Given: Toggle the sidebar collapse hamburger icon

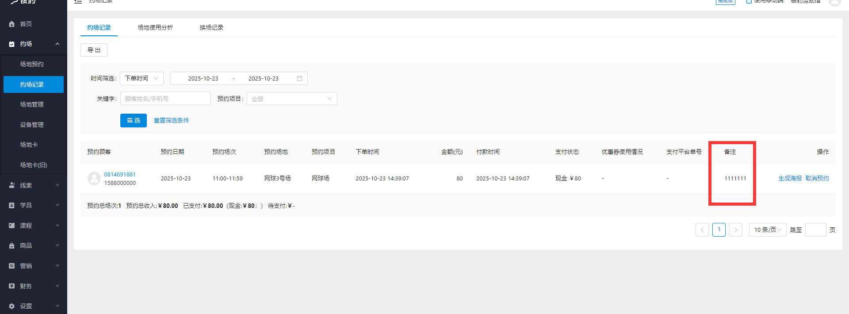Looking at the screenshot, I should click(78, 1).
